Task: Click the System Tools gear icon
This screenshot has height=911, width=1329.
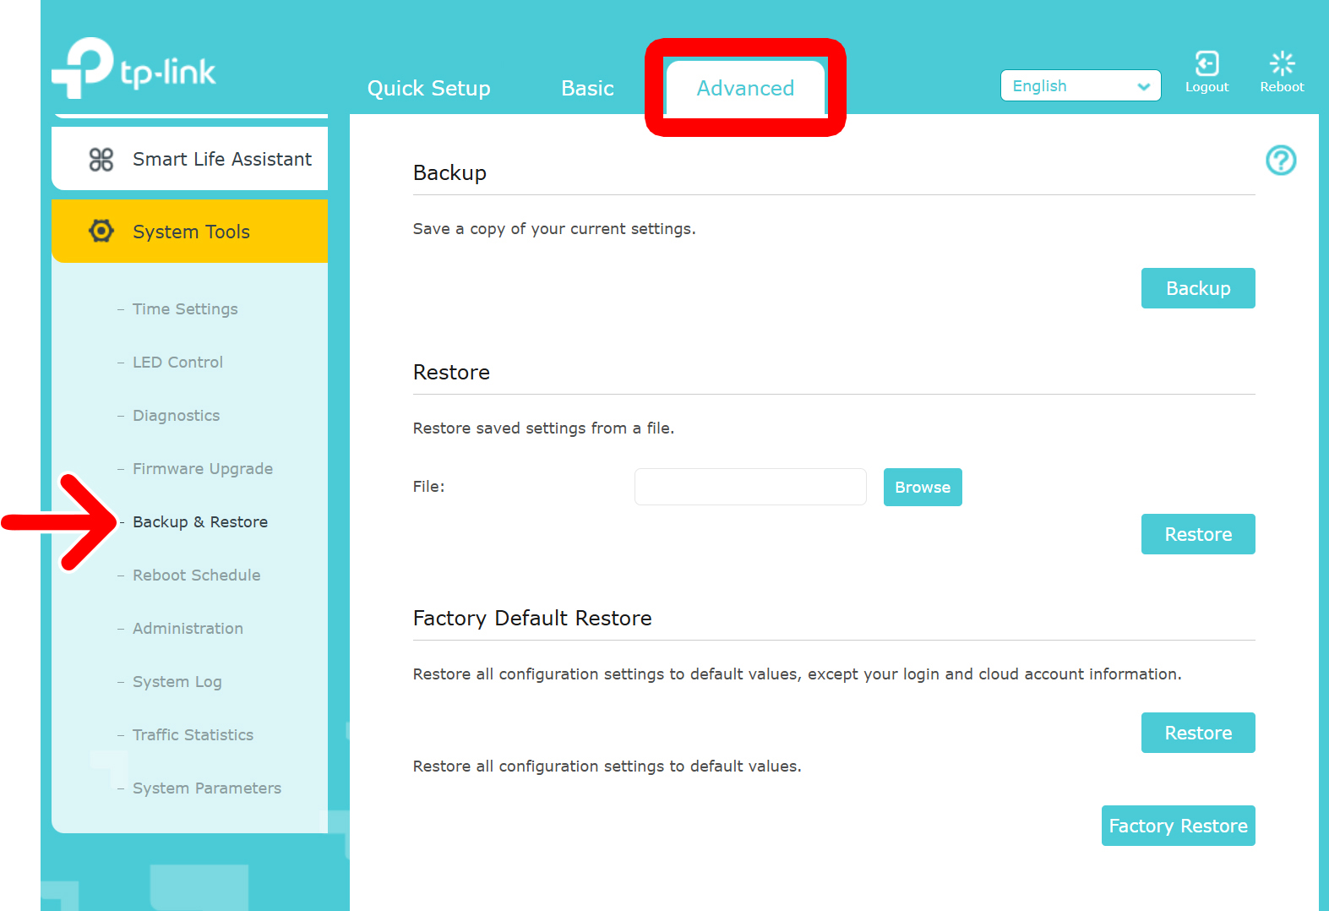Action: click(x=101, y=231)
